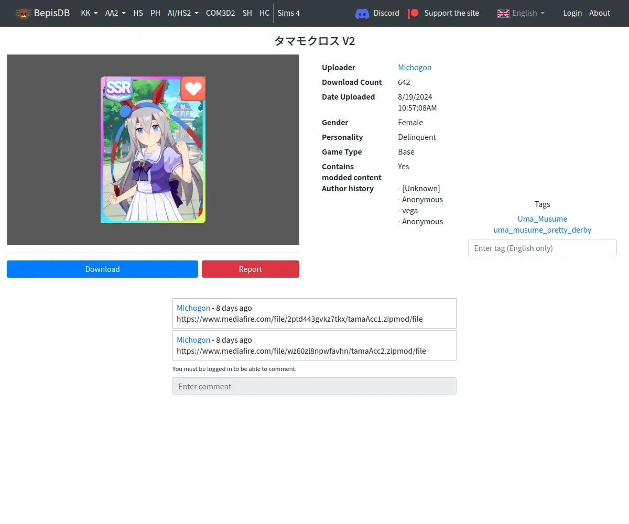Click the page title タマモクロス V2

click(314, 41)
